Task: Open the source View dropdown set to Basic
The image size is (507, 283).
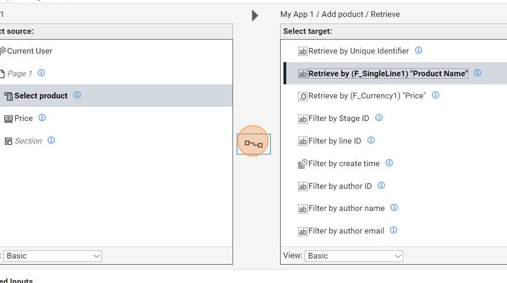Action: click(x=52, y=256)
